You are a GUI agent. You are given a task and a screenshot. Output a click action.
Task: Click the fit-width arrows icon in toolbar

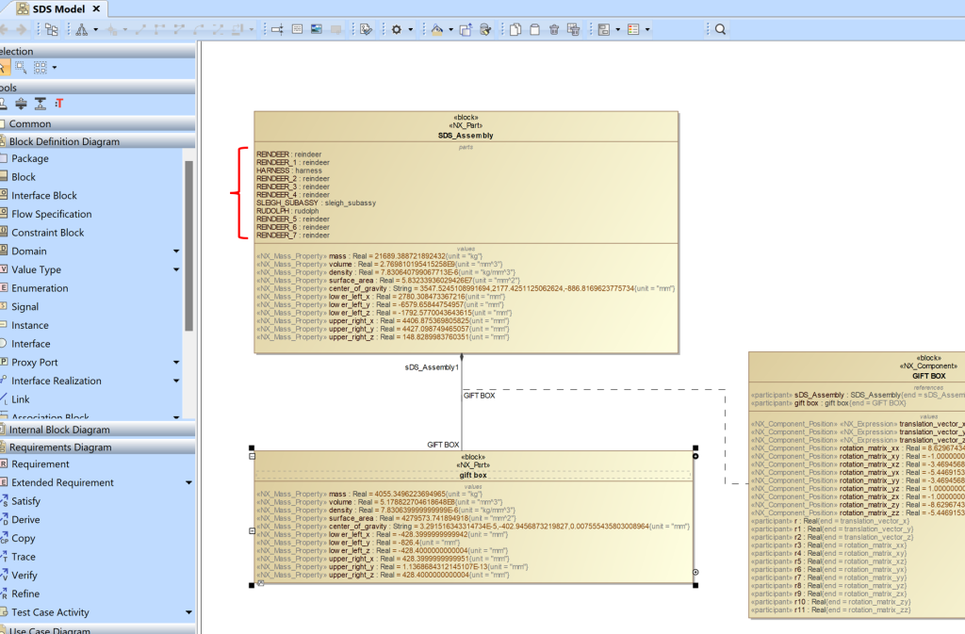pos(277,29)
